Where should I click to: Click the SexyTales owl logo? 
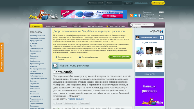pyautogui.click(x=43, y=15)
